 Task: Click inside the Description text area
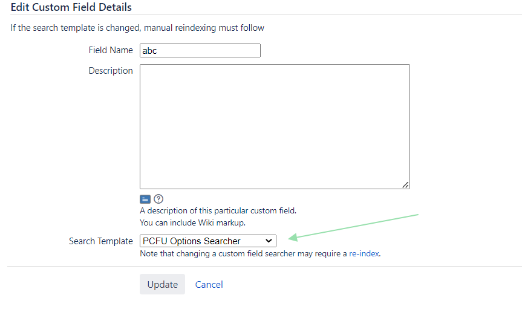(275, 127)
